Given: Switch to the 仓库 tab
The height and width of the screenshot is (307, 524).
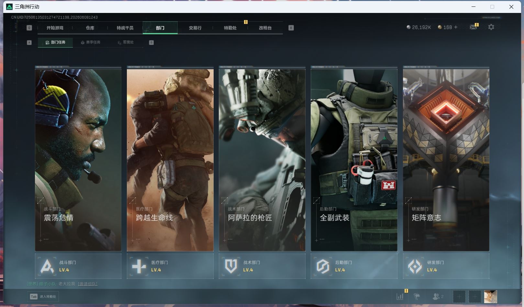Looking at the screenshot, I should (90, 28).
